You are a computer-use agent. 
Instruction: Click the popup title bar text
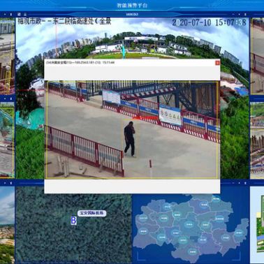(x=80, y=62)
